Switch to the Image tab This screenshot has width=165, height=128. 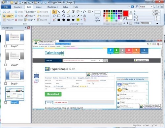tap(39, 7)
